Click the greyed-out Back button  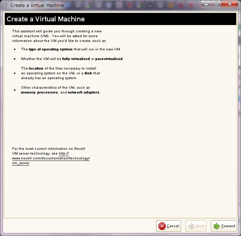[x=196, y=226]
